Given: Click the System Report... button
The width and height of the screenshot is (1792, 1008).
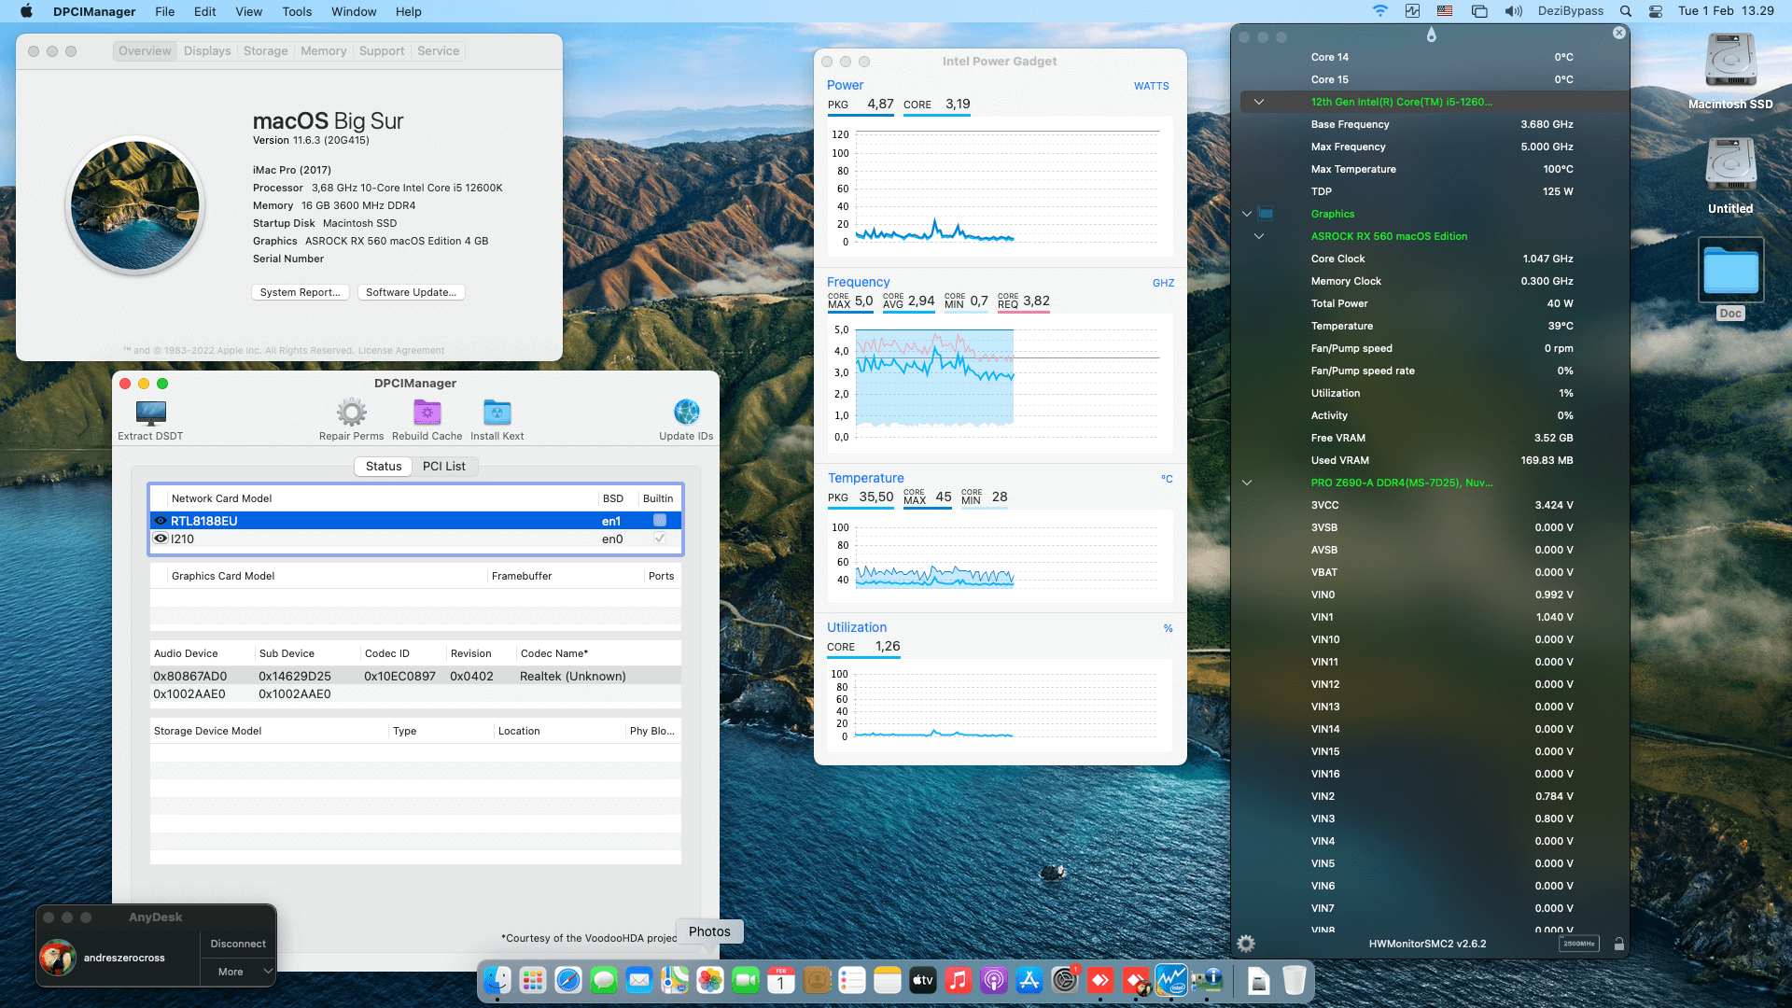Looking at the screenshot, I should pyautogui.click(x=300, y=292).
